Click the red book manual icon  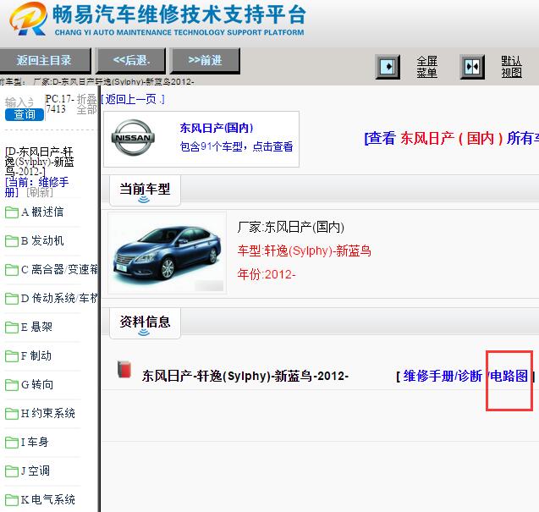[124, 370]
